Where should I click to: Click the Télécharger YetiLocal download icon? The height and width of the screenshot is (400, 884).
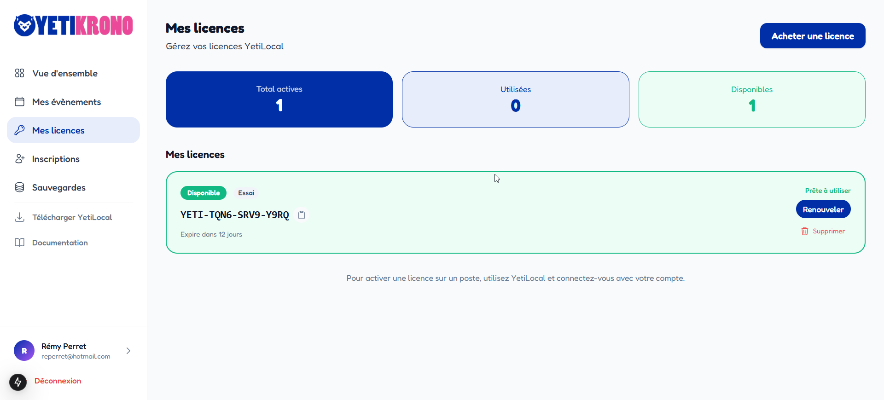19,217
